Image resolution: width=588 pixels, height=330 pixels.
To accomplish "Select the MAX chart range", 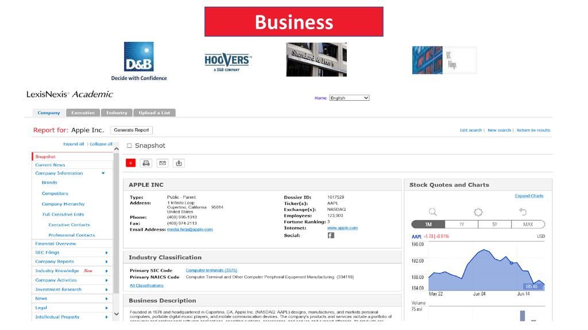I will coord(528,225).
